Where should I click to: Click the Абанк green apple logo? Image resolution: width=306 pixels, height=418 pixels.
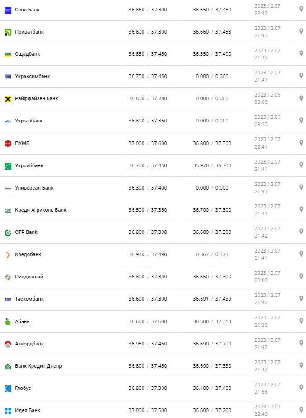pos(8,321)
